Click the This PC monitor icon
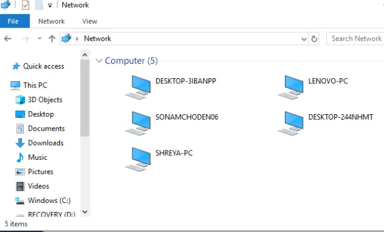The width and height of the screenshot is (384, 232). coord(15,85)
